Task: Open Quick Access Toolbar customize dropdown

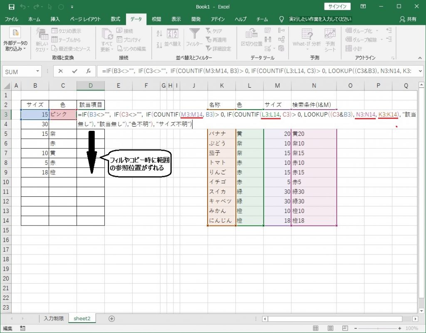Action: click(72, 7)
